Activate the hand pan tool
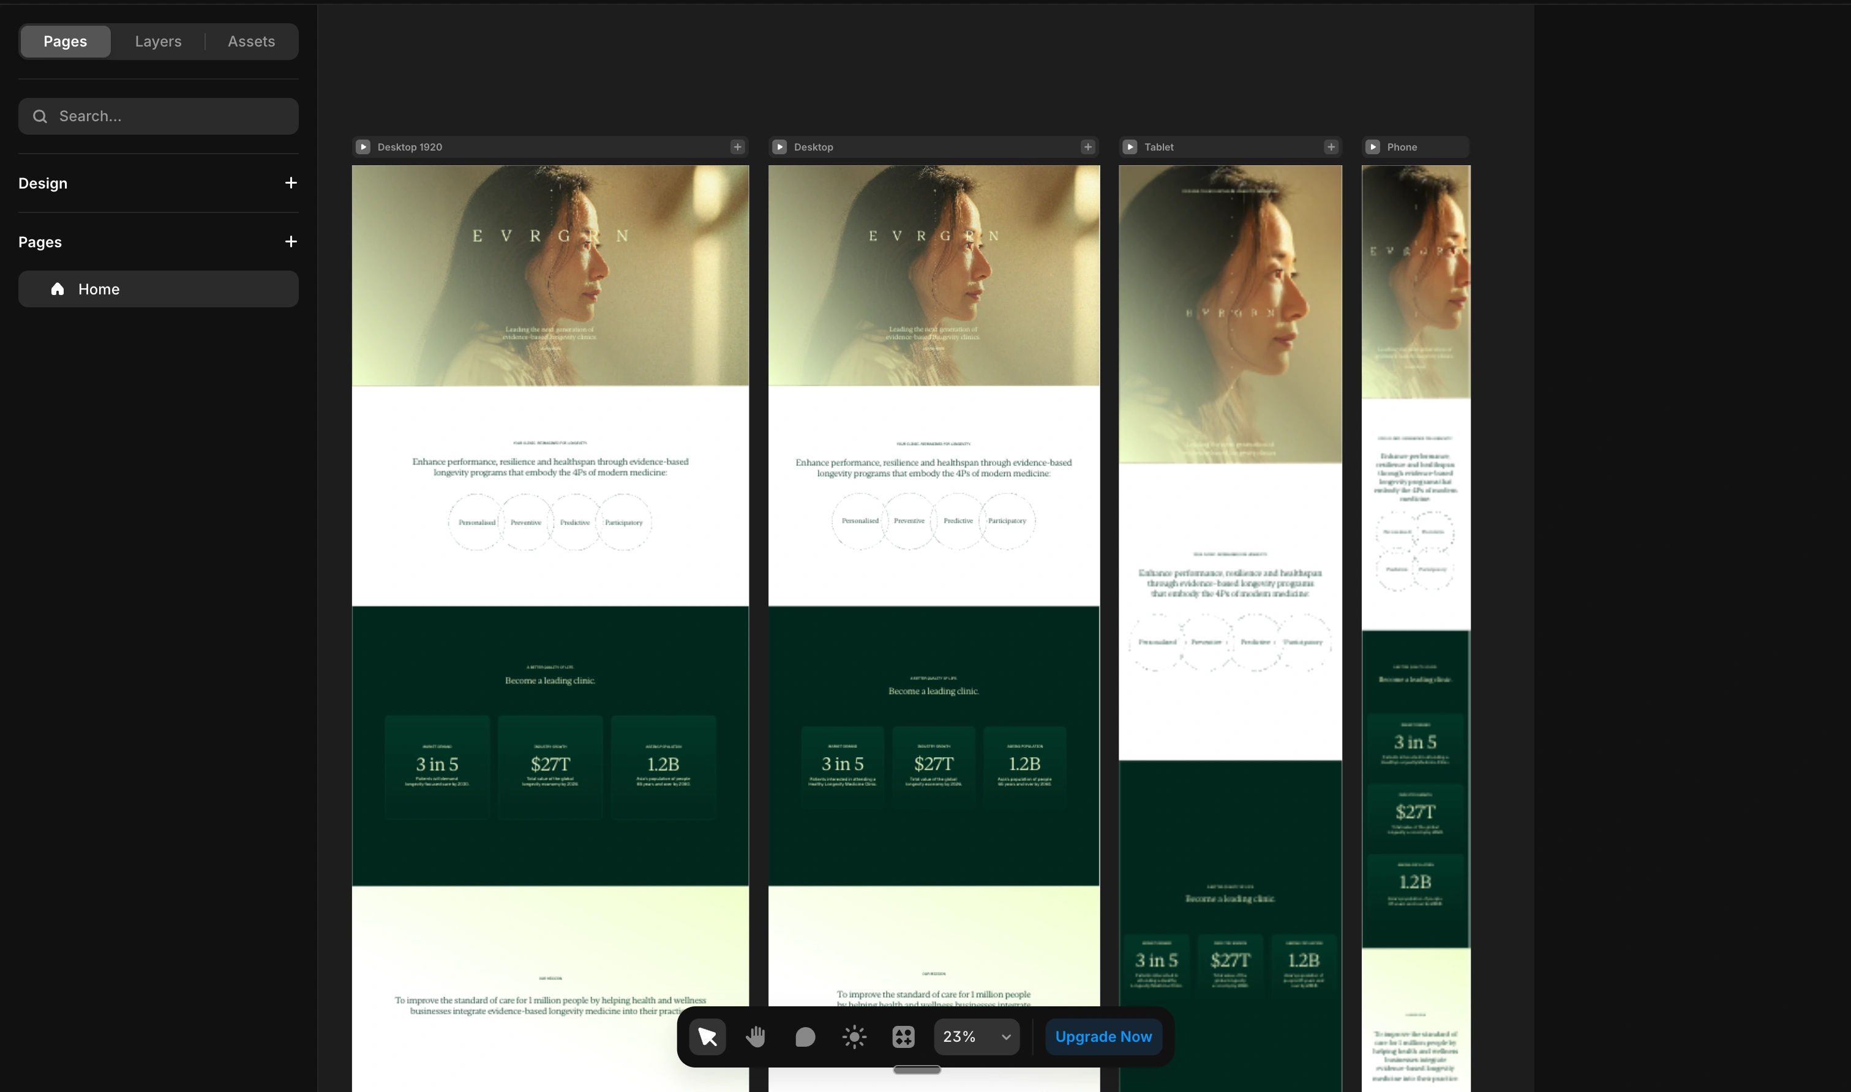Screen dimensions: 1851x1092 tap(756, 1036)
